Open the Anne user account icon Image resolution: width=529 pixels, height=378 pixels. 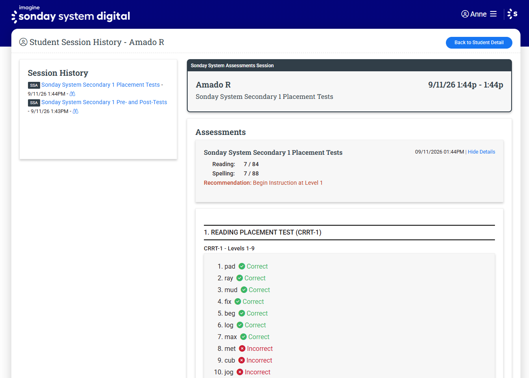465,14
